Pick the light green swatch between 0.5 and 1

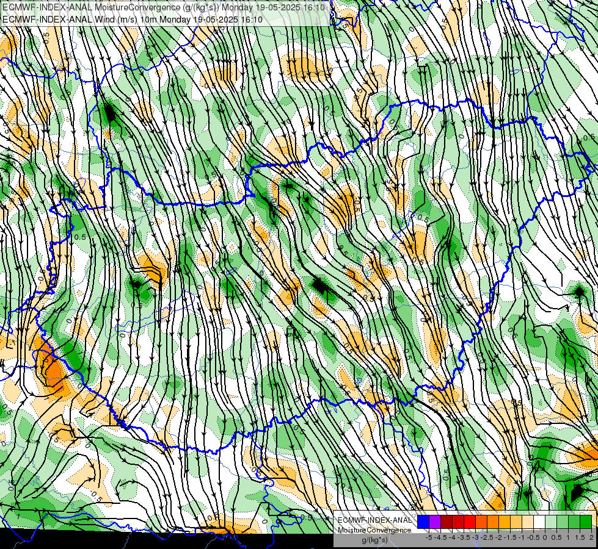pos(563,522)
